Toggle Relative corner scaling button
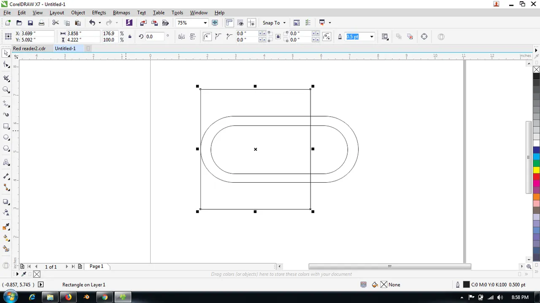The height and width of the screenshot is (303, 540). (327, 37)
